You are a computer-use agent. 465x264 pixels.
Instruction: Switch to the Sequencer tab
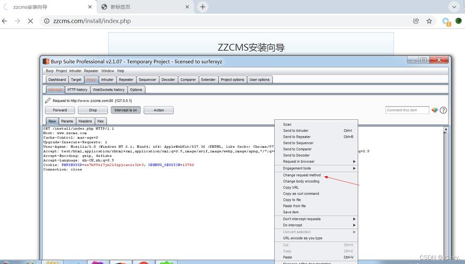click(147, 80)
